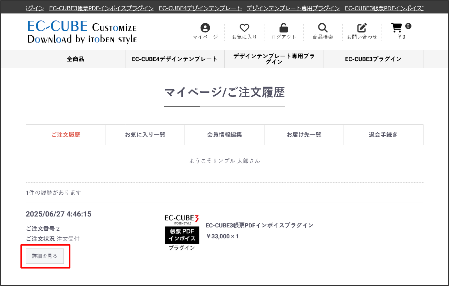
Task: Click the マイページ/ご注文履歴 heading
Action: point(225,92)
